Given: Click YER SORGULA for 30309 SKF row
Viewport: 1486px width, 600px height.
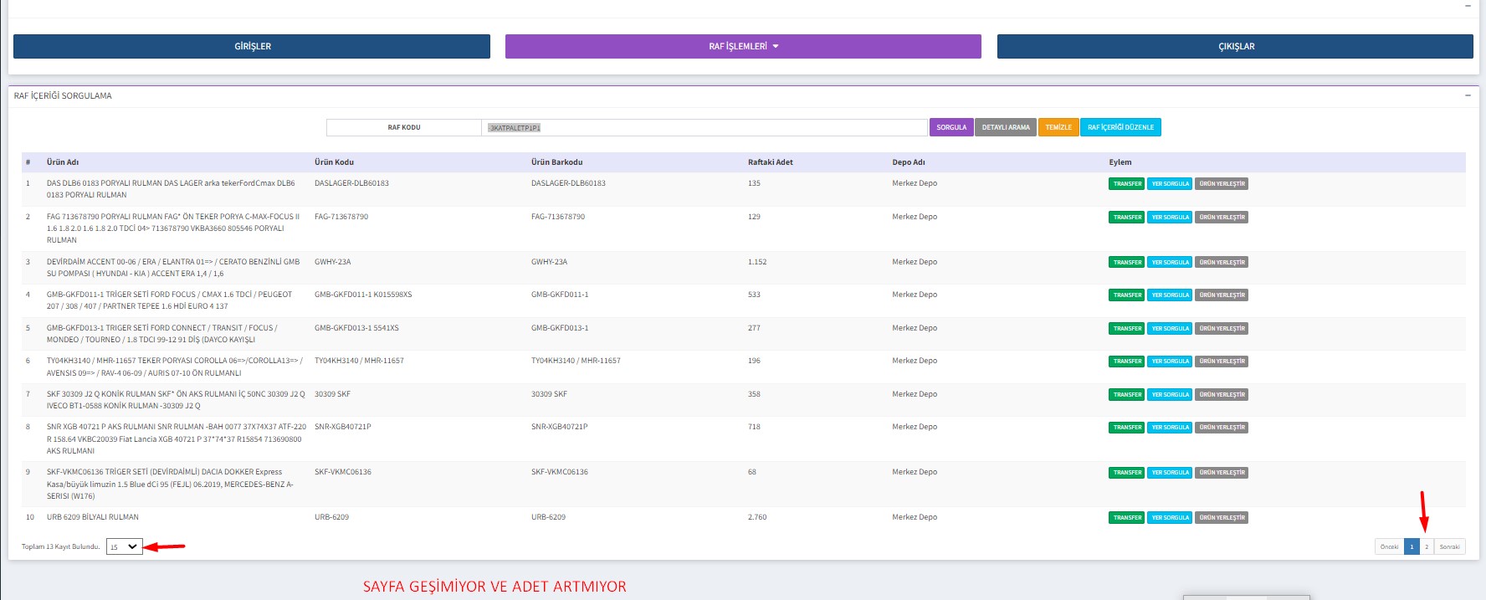Looking at the screenshot, I should (x=1170, y=395).
